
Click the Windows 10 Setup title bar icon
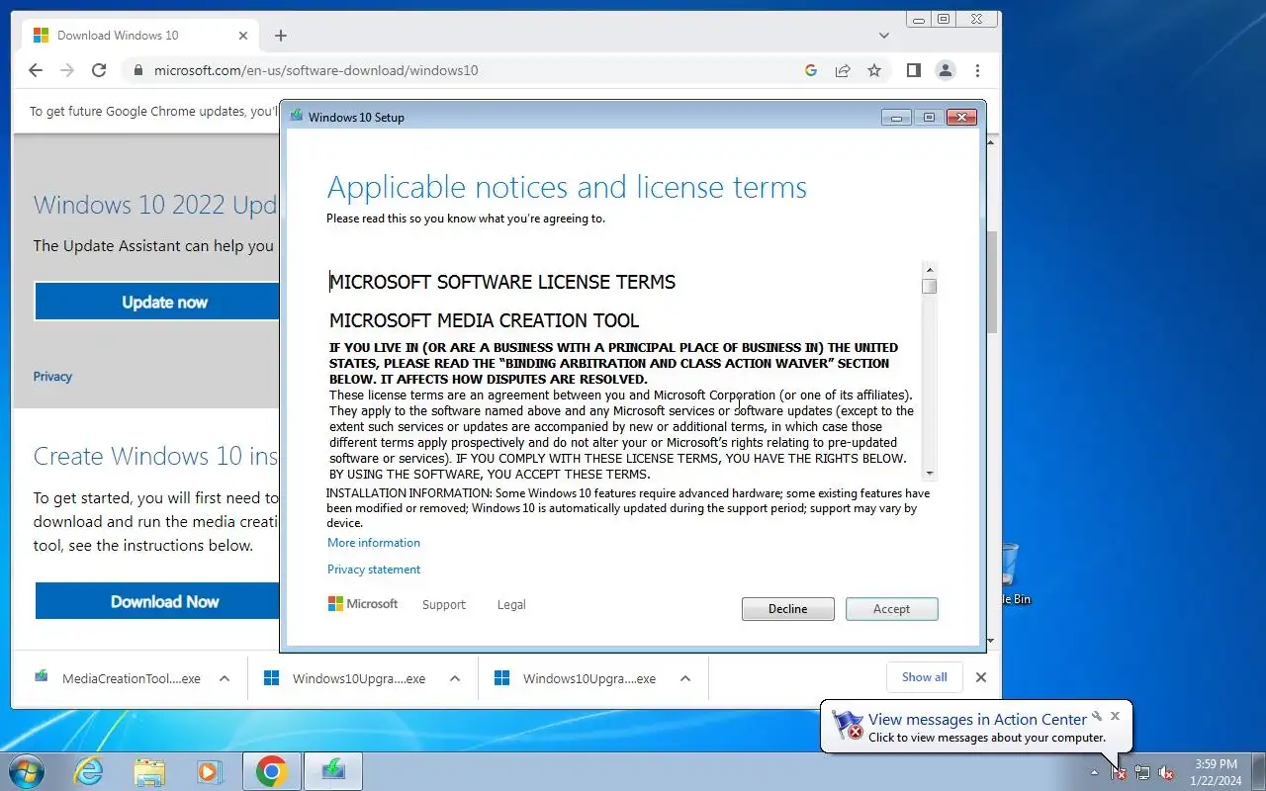point(296,117)
